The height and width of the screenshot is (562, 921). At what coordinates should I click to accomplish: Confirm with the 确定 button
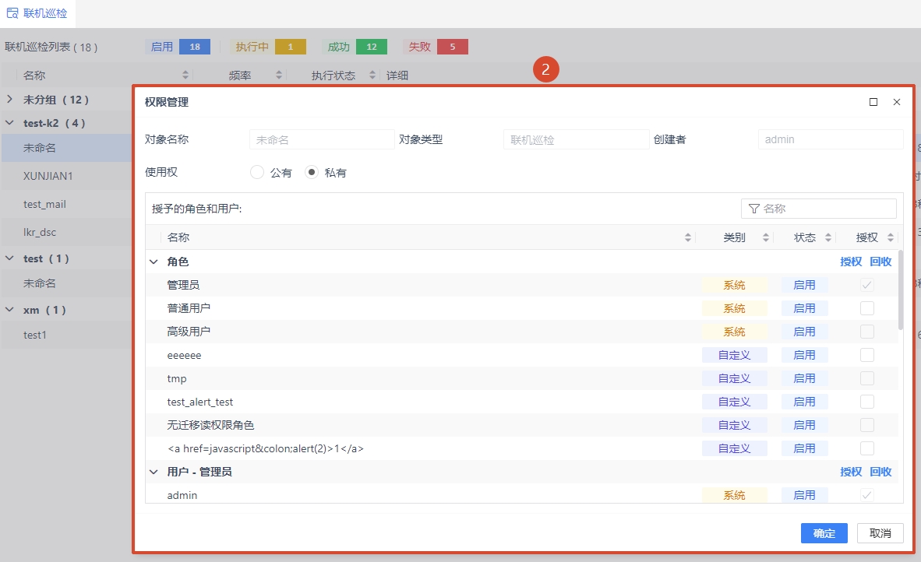click(824, 532)
